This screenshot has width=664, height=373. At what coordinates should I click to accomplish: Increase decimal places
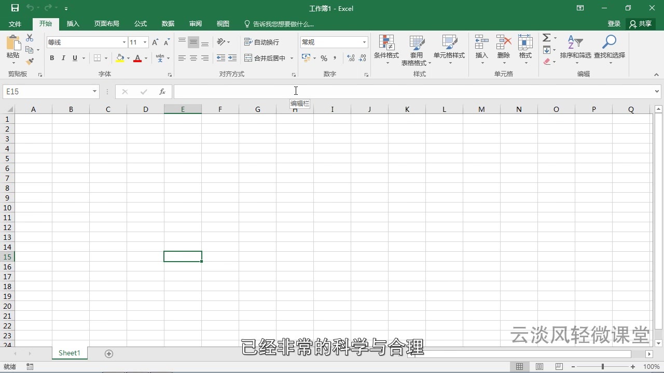point(351,58)
